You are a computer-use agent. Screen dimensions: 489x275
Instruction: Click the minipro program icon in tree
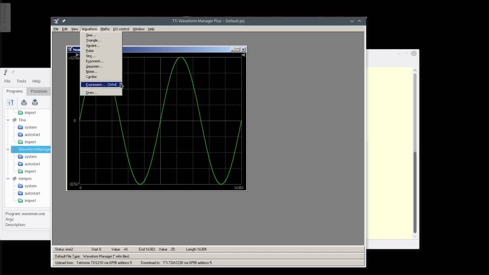point(15,179)
